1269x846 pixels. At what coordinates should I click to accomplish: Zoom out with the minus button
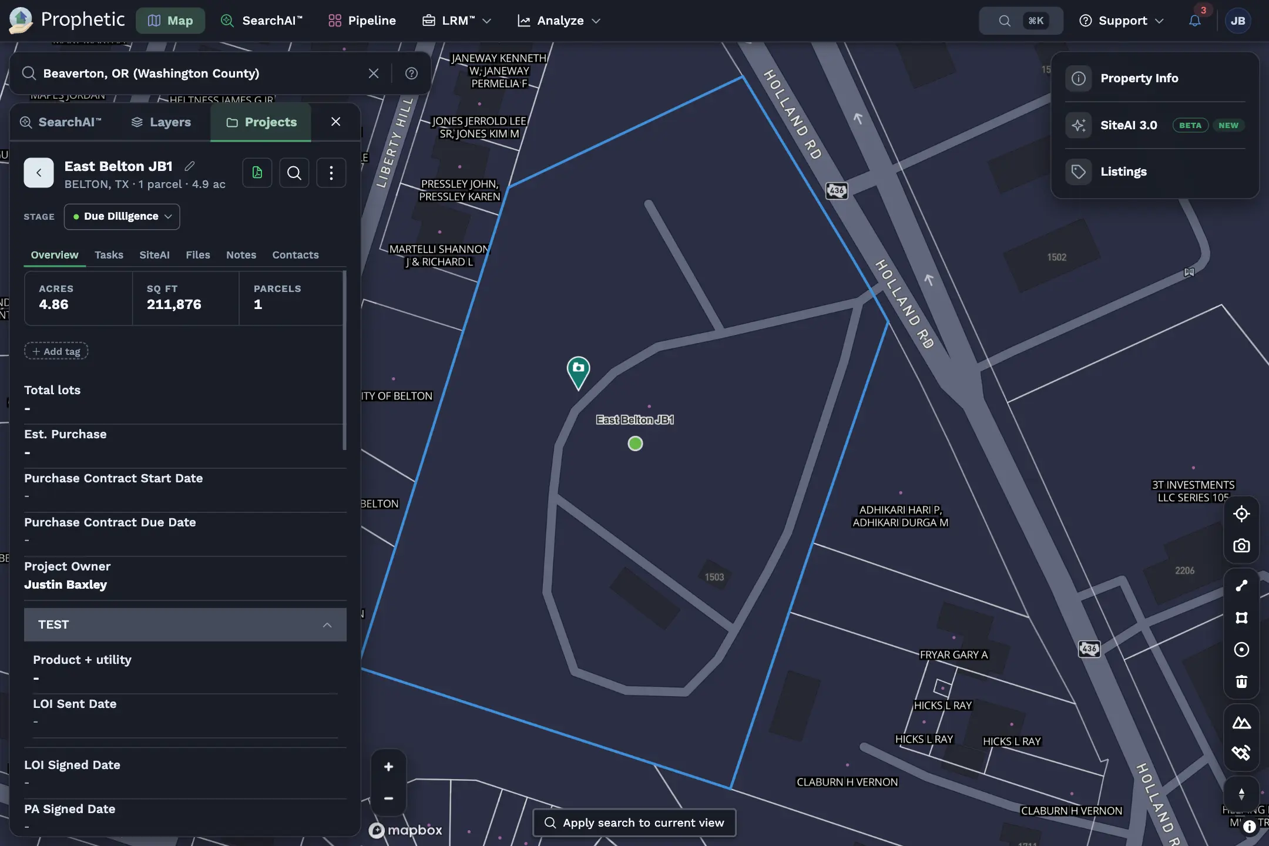click(388, 798)
